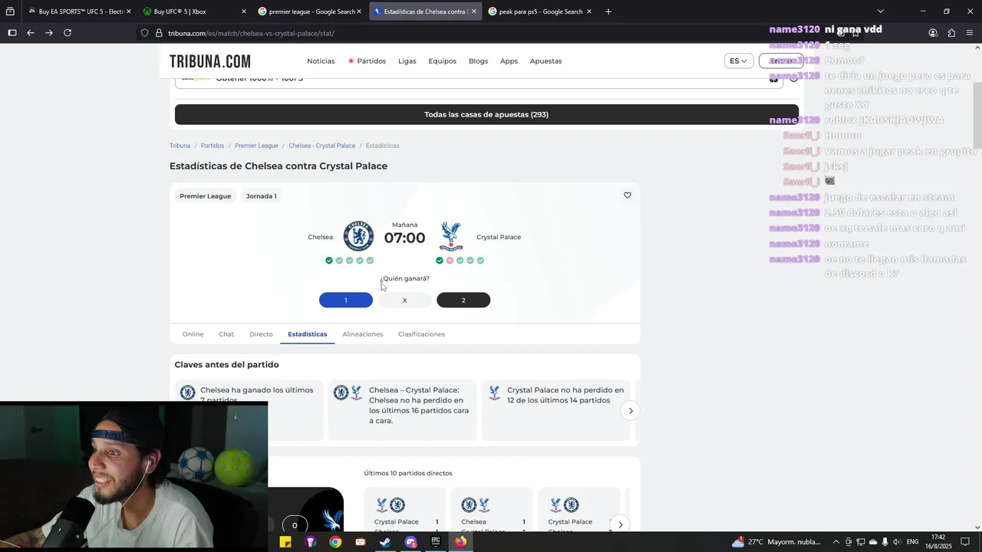Go back using the browser back arrow
This screenshot has width=982, height=552.
[x=31, y=33]
